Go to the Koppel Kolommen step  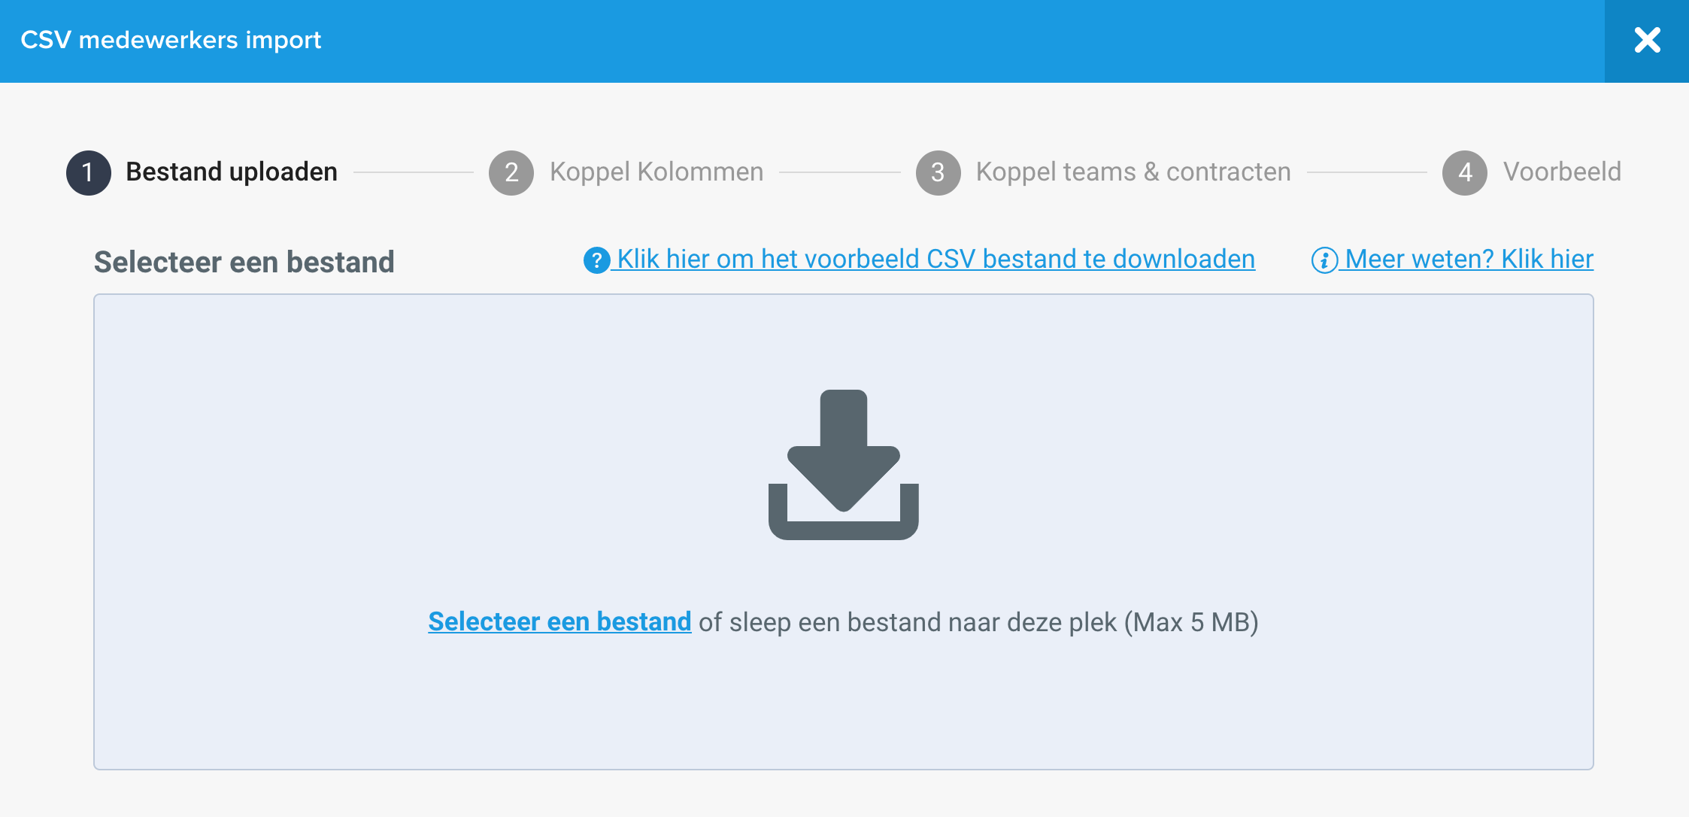tap(656, 172)
